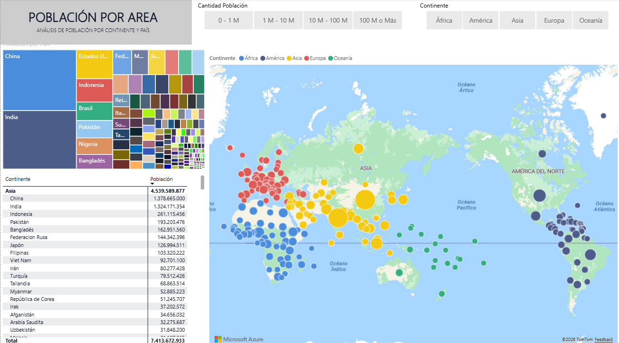Sort table by Continente column header
This screenshot has width=619, height=343.
pyautogui.click(x=18, y=180)
